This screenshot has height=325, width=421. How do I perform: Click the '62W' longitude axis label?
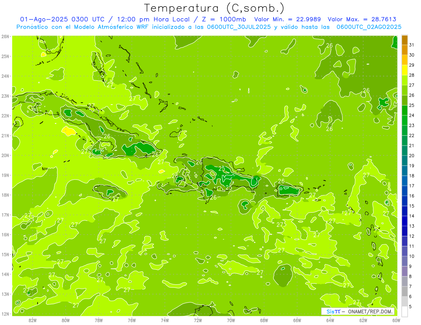tap(363, 320)
